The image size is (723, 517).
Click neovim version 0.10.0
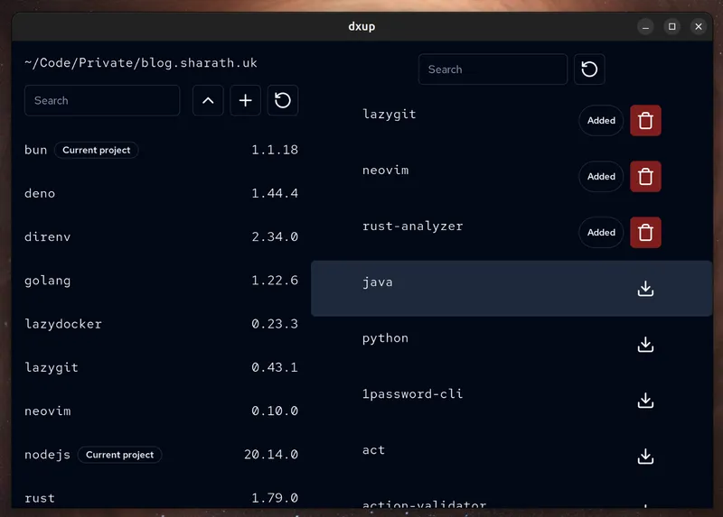coord(275,411)
